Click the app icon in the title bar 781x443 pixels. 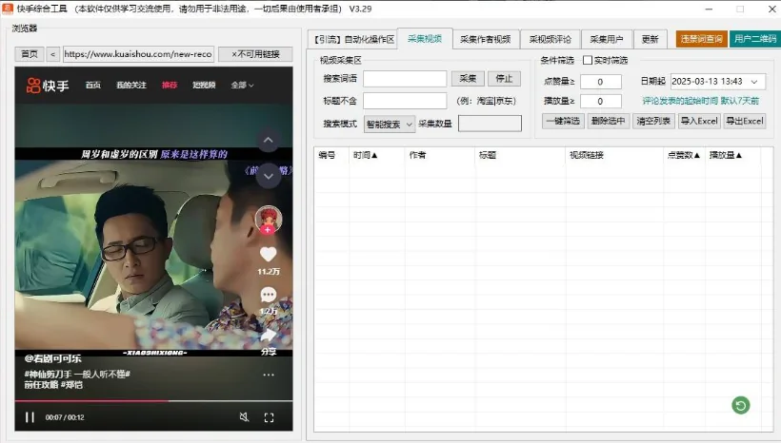(x=8, y=9)
